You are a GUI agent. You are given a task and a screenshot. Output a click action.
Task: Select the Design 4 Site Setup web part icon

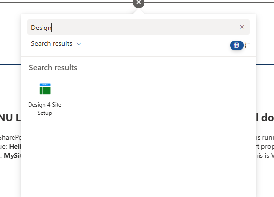point(45,89)
